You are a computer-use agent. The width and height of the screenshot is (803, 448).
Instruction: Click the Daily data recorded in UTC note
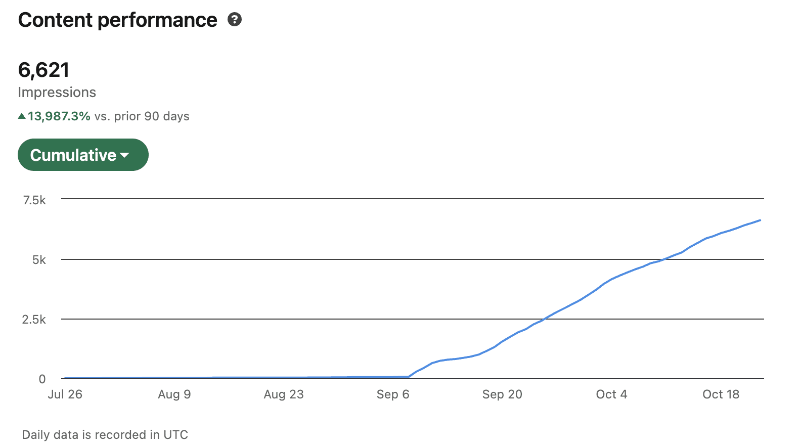[105, 435]
